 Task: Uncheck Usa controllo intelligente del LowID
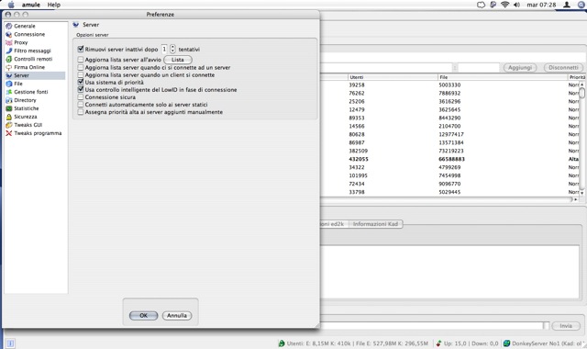point(81,89)
